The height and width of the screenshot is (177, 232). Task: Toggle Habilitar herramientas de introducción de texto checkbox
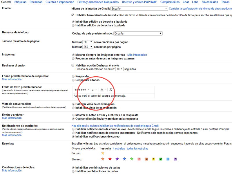73,15
